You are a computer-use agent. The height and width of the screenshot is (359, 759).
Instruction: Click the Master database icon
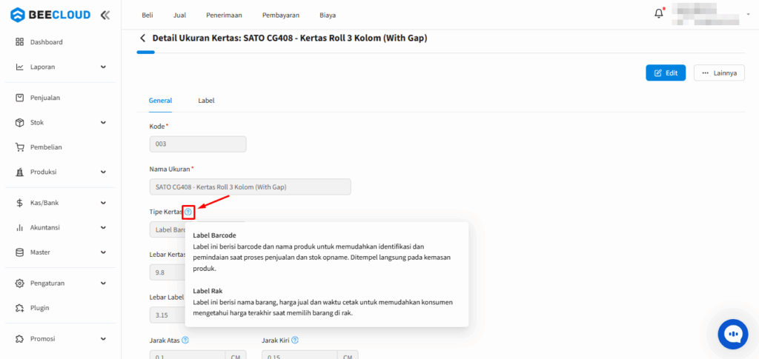(x=20, y=252)
